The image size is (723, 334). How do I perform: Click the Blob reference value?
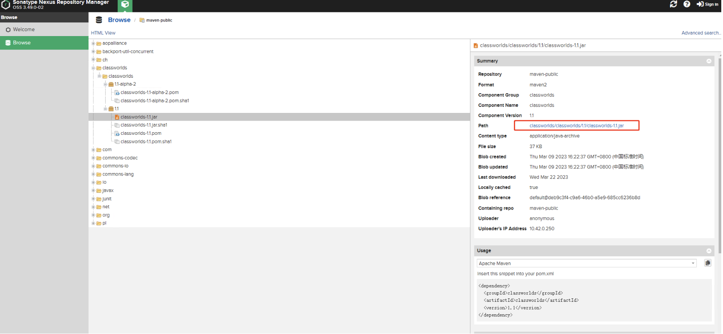point(585,198)
